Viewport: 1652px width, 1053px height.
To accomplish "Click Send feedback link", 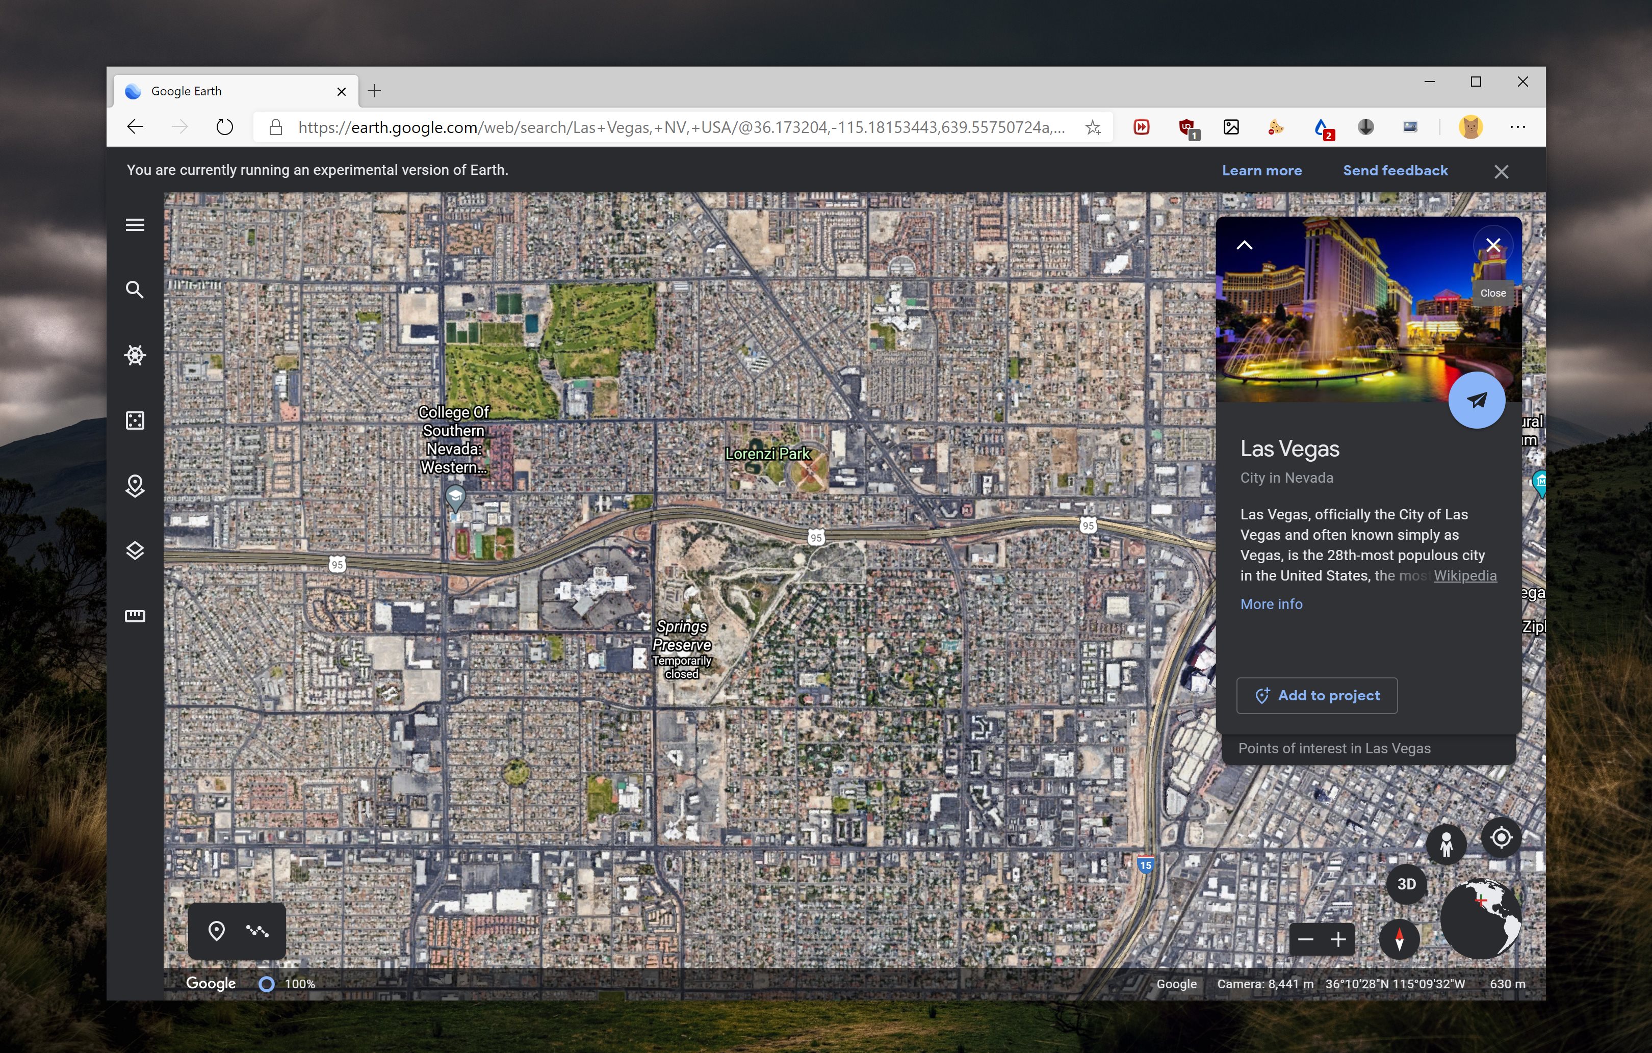I will (1395, 171).
